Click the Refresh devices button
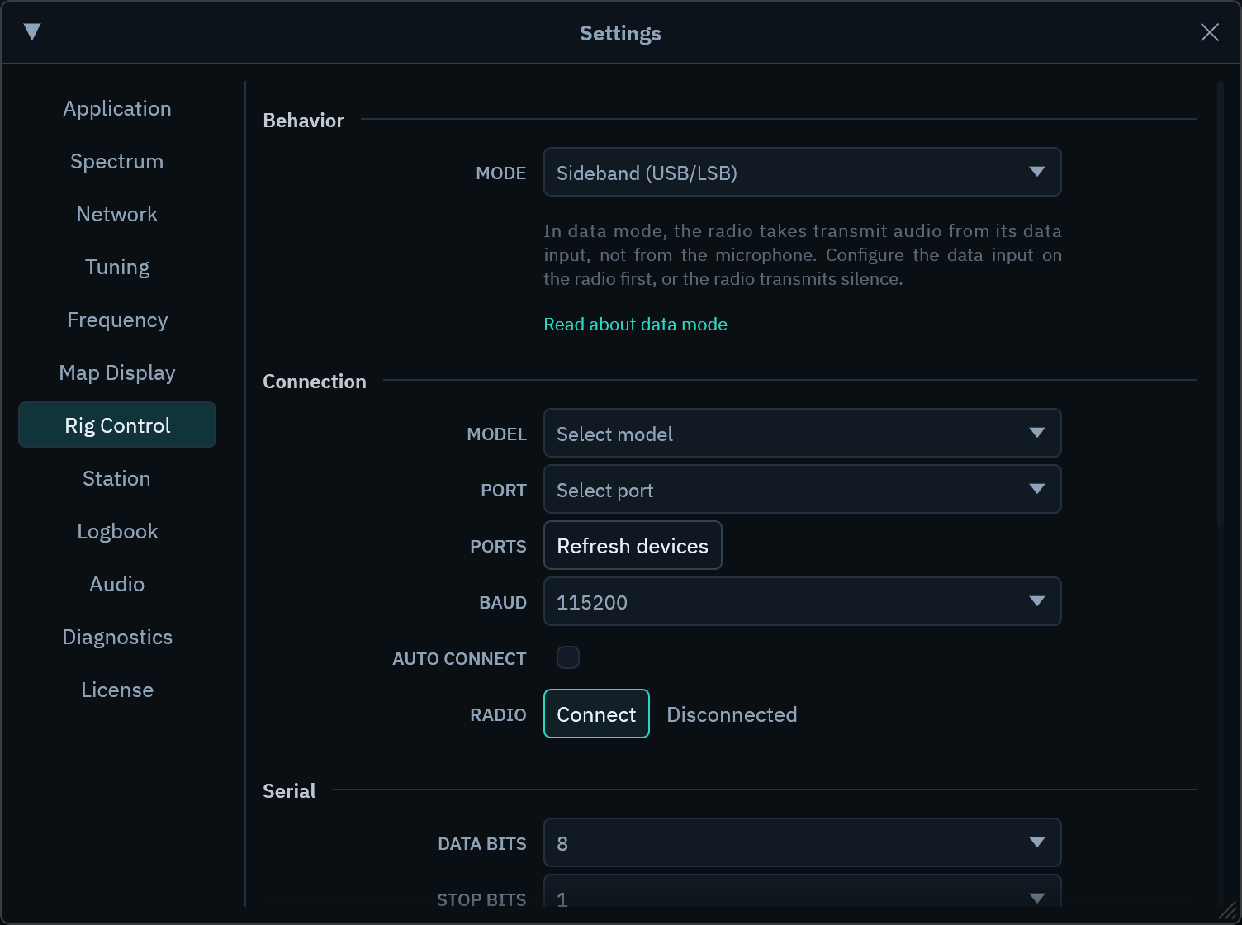Viewport: 1242px width, 925px height. [x=633, y=545]
